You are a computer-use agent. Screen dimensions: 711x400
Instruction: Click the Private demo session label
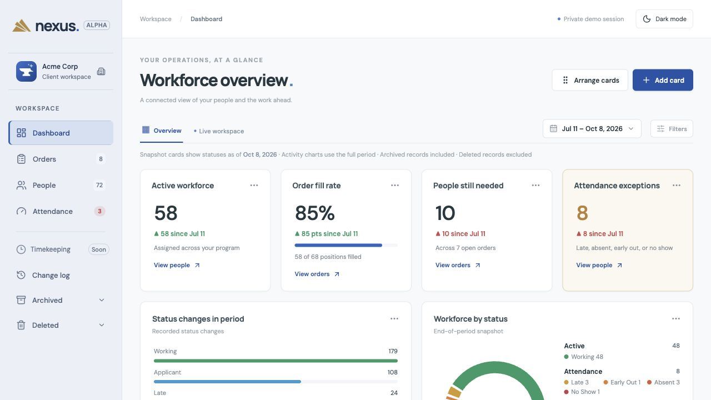590,19
